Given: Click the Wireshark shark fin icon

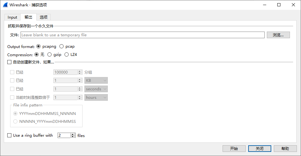Looking at the screenshot, I should [5, 5].
